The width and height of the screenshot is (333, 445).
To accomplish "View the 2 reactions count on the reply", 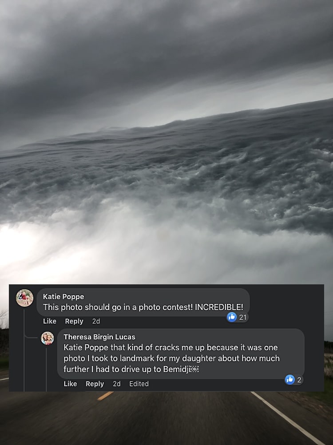I will (299, 380).
